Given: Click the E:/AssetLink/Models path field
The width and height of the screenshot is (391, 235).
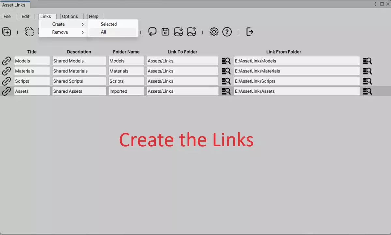Looking at the screenshot, I should (297, 61).
